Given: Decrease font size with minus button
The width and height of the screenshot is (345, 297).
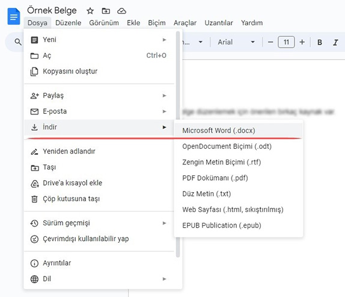Looking at the screenshot, I should pos(270,42).
